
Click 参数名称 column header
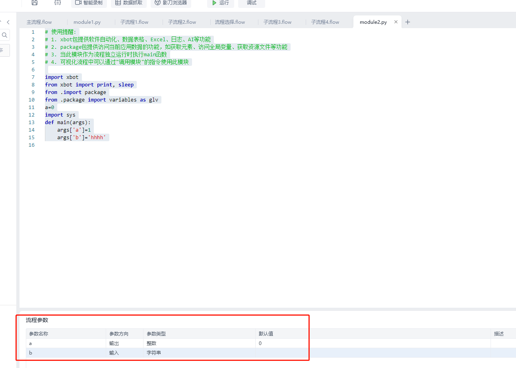click(x=66, y=334)
